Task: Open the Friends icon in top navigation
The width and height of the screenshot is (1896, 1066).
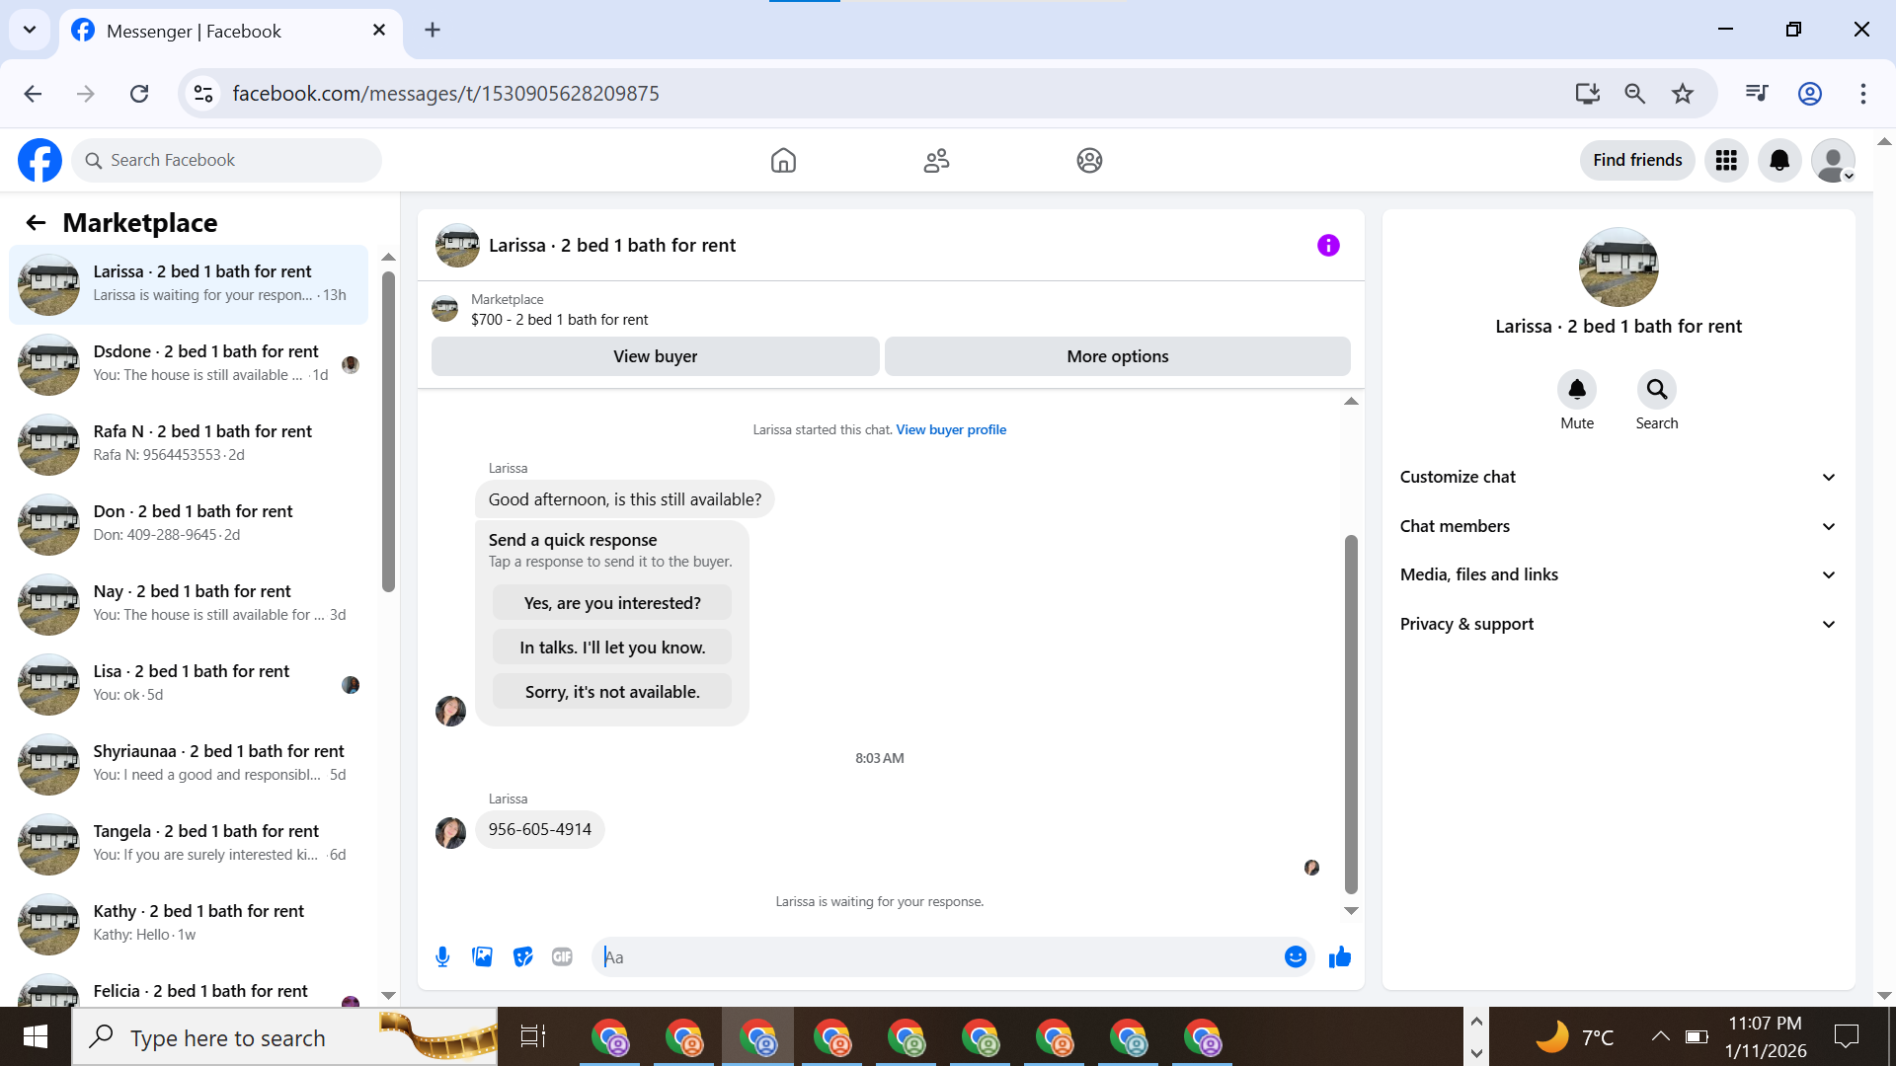Action: pyautogui.click(x=936, y=160)
